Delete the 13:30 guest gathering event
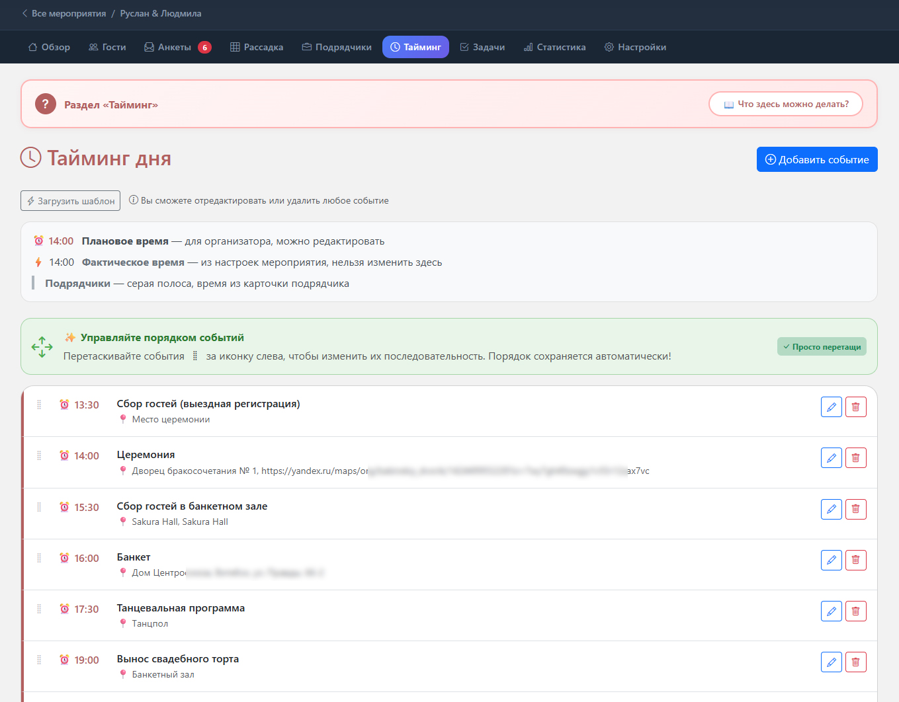This screenshot has width=899, height=702. 855,407
